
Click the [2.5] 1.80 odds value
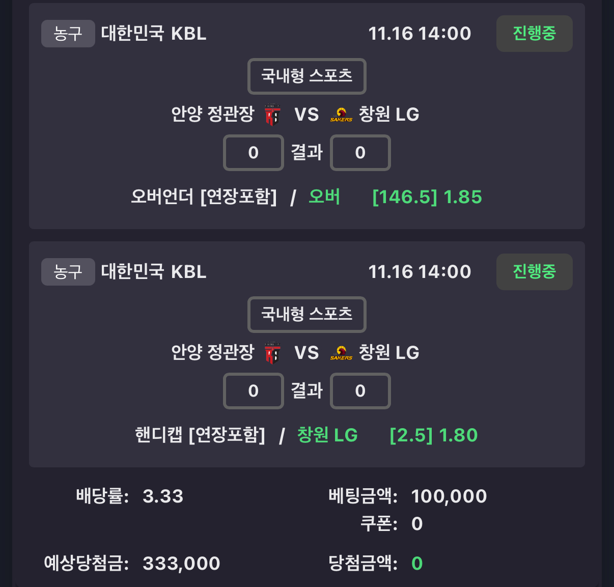pos(433,435)
